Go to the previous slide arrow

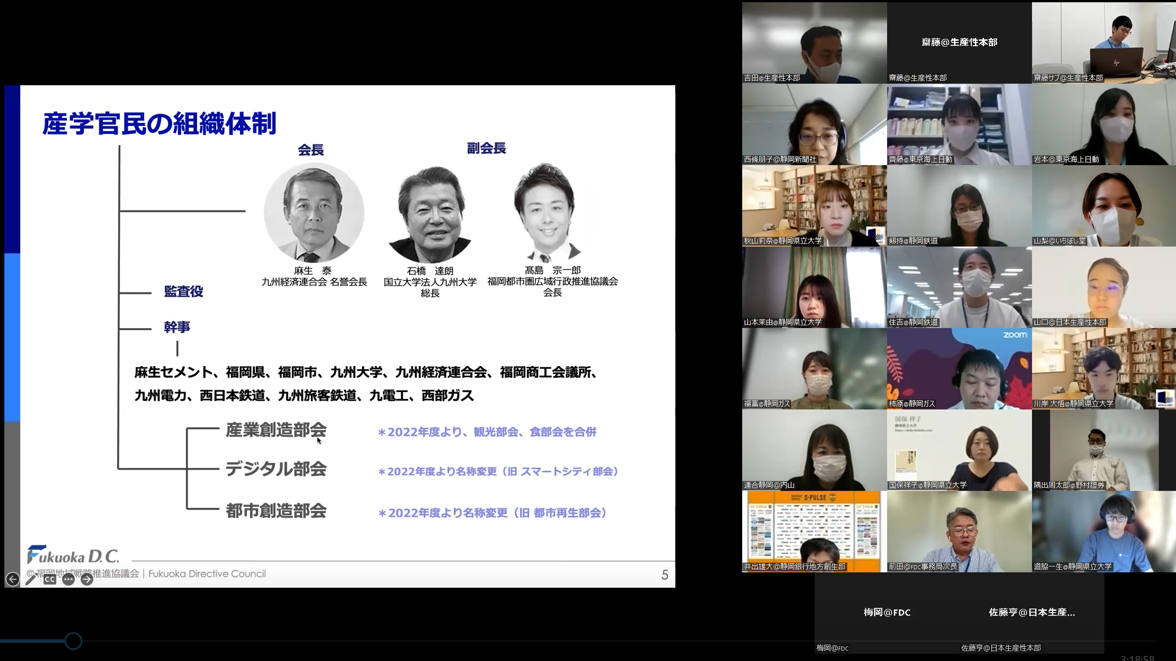pyautogui.click(x=12, y=580)
